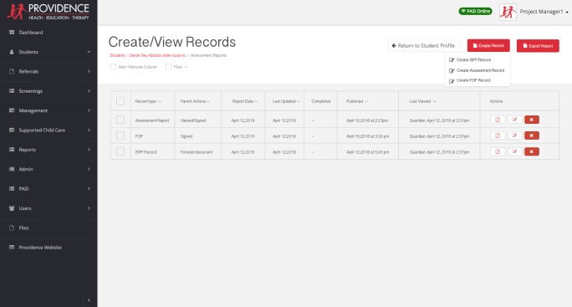Click the Files document icon
Screen dimensions: 572x307
click(12, 228)
